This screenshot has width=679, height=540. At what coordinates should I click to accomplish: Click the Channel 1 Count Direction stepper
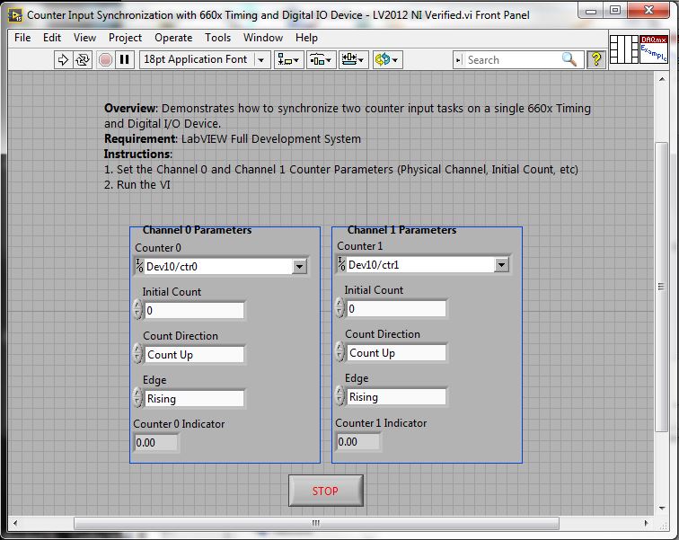[339, 352]
